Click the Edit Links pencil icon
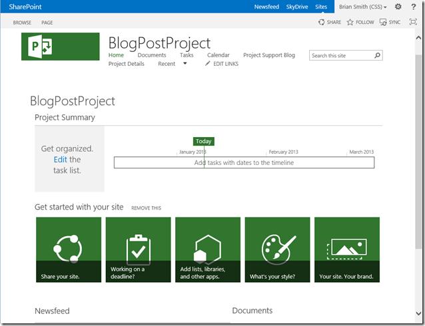This screenshot has width=425, height=326. (x=208, y=63)
